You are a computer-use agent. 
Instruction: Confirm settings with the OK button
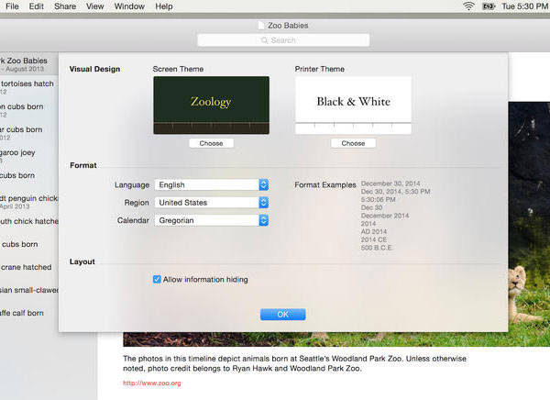click(x=282, y=315)
